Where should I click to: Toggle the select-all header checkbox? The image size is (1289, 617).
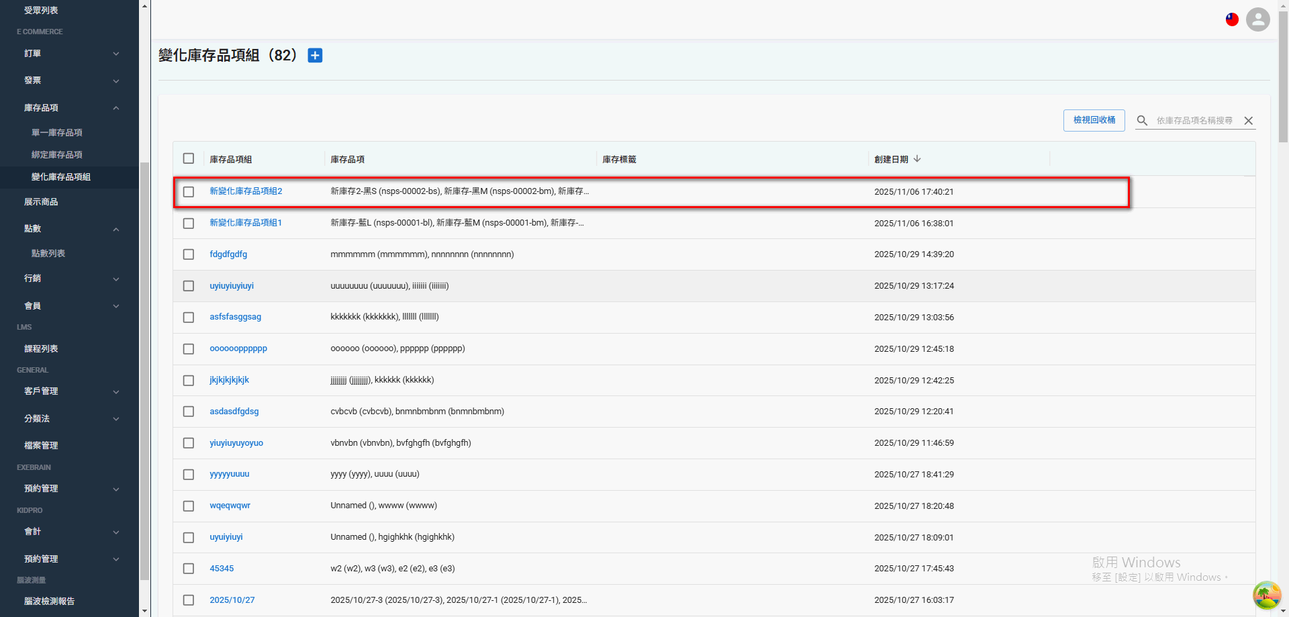[189, 159]
